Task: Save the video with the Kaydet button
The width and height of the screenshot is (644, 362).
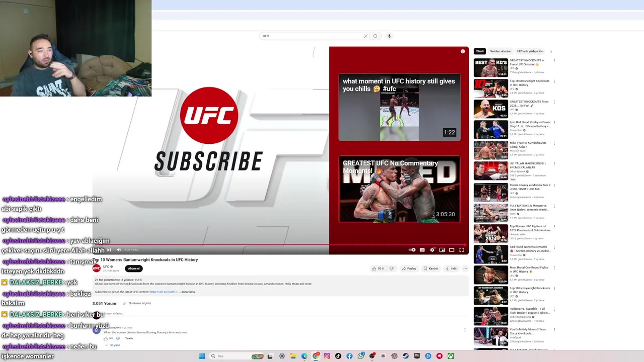Action: 431,268
